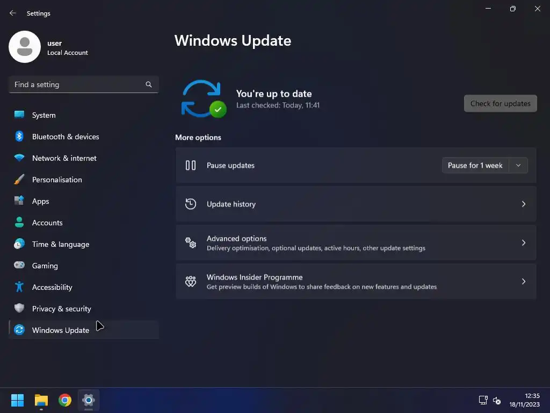This screenshot has width=550, height=413.
Task: Click the network tray icon
Action: click(483, 400)
